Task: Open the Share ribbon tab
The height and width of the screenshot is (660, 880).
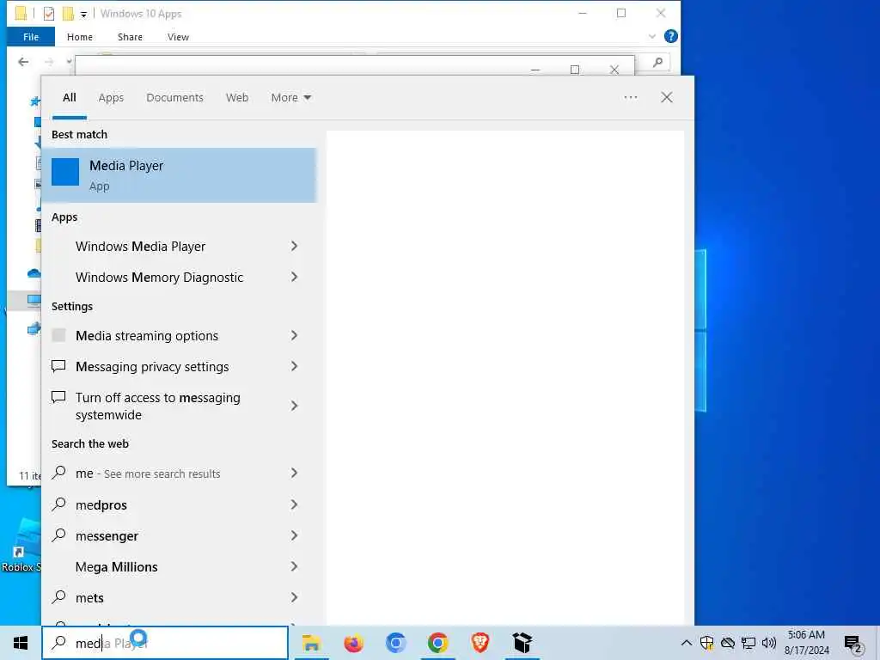Action: [x=130, y=37]
